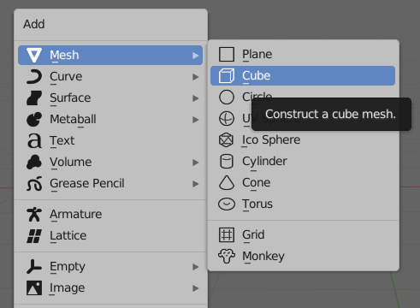This screenshot has height=308, width=420.
Task: Click the Armature figure icon
Action: 34,215
